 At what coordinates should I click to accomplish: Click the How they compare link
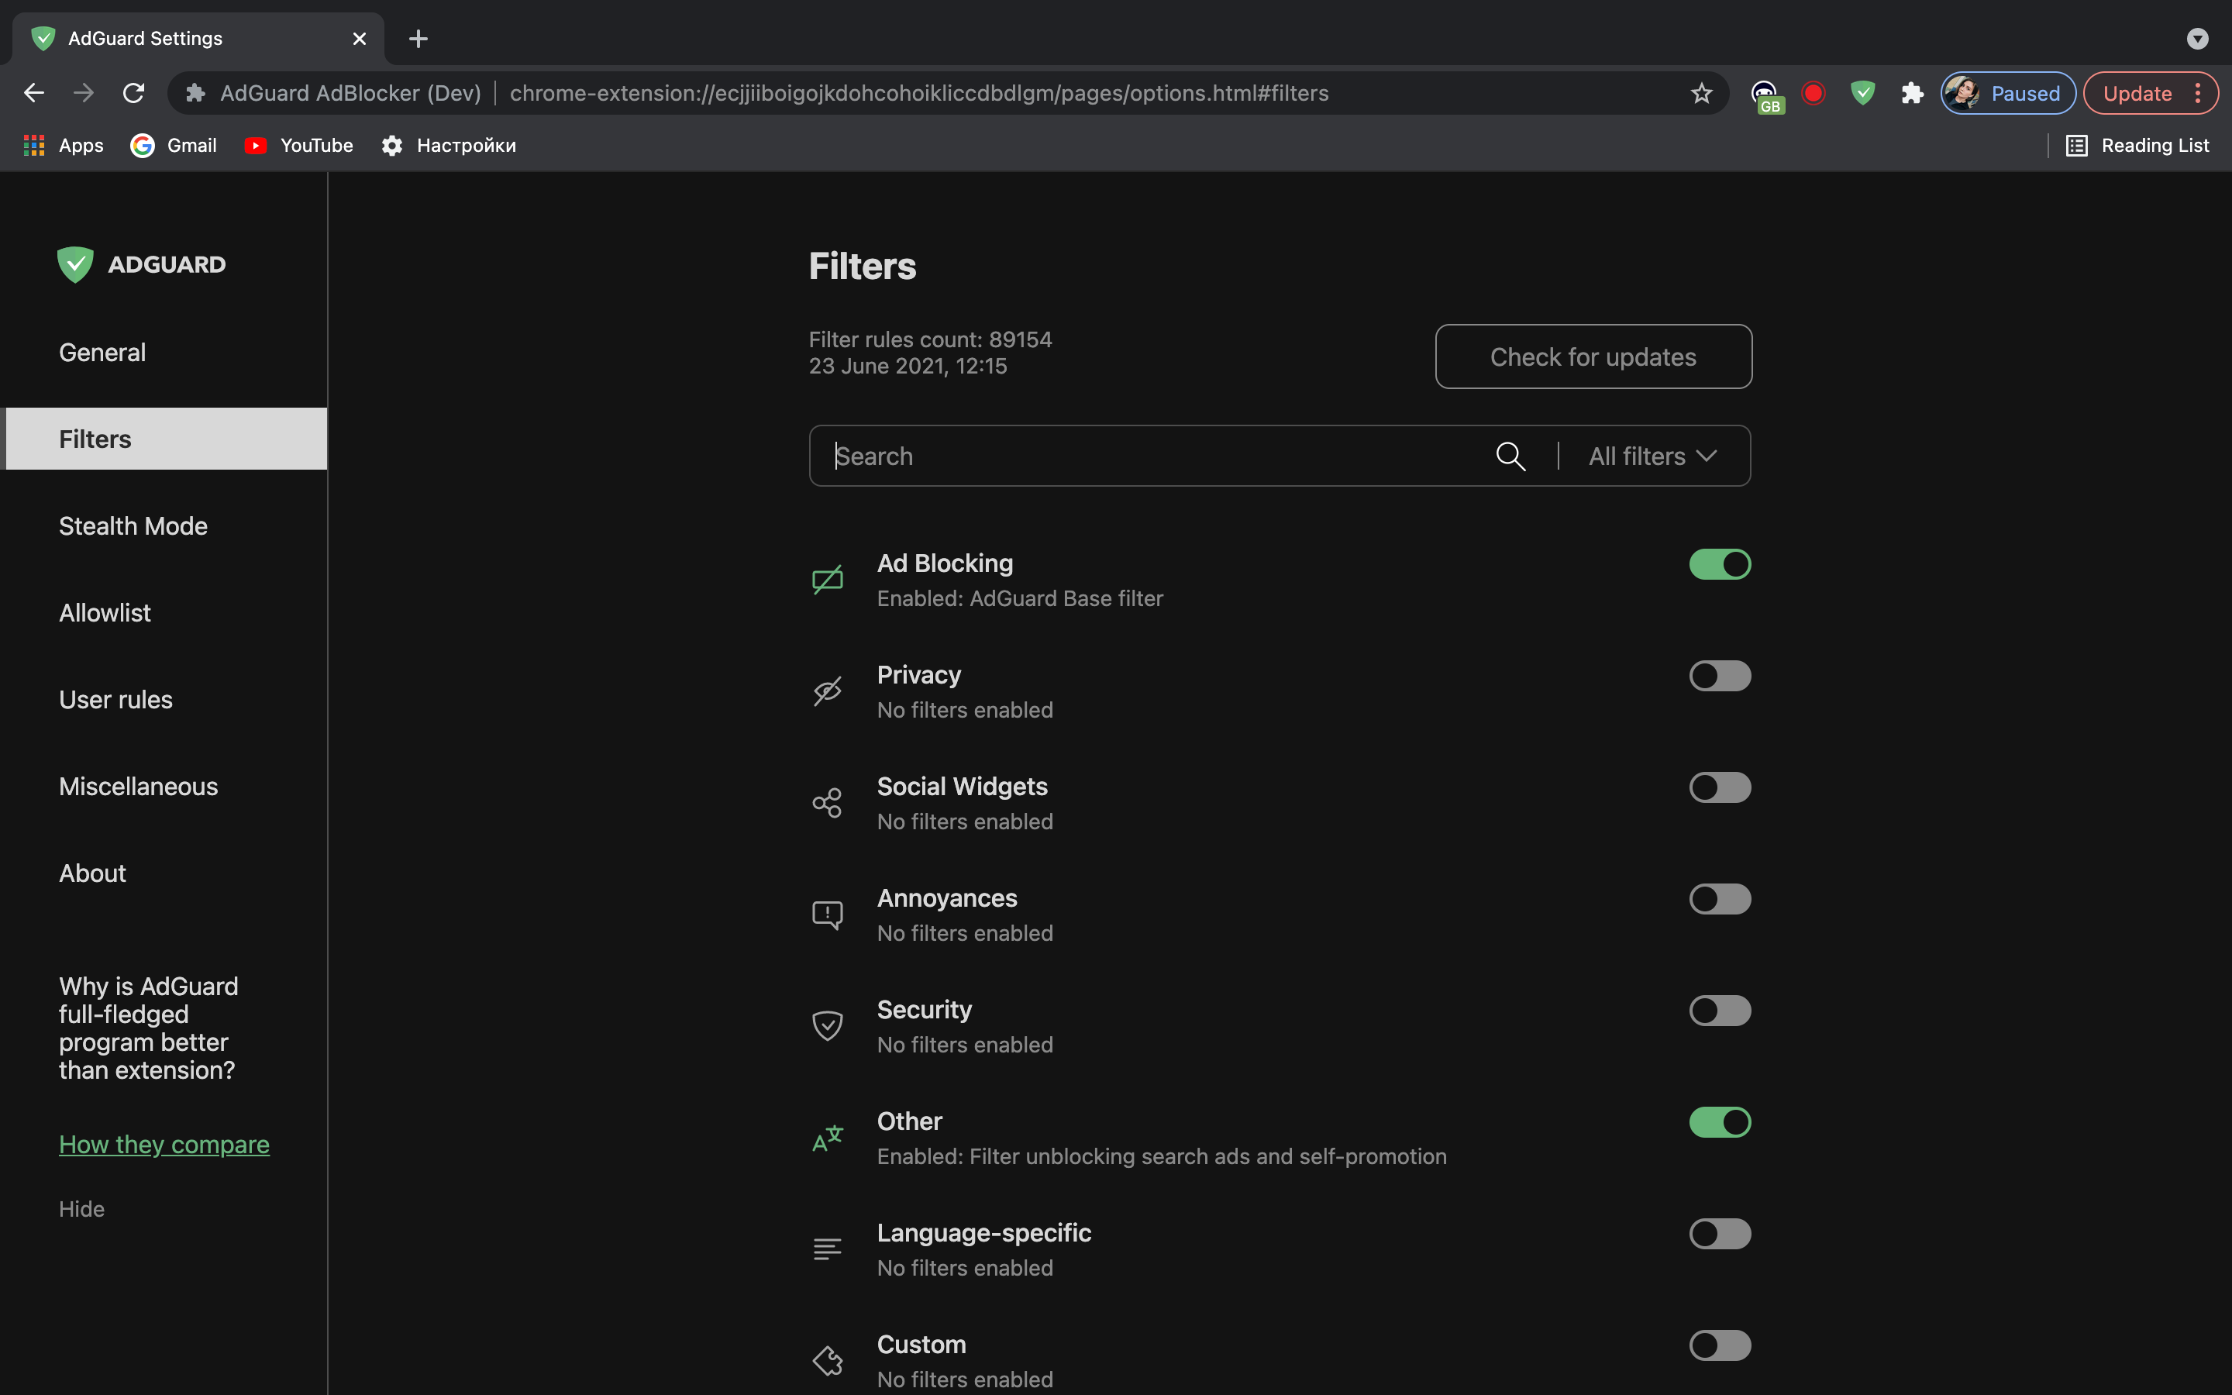point(164,1142)
